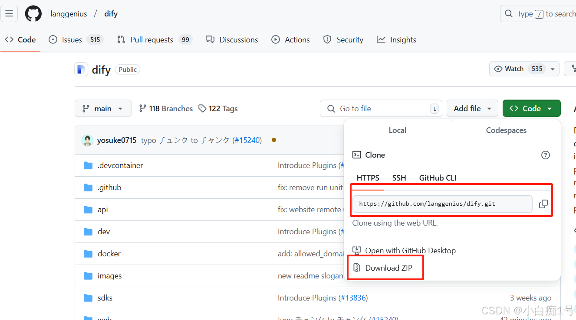Click the dify breadcrumb link in header
This screenshot has height=320, width=576.
click(x=111, y=14)
